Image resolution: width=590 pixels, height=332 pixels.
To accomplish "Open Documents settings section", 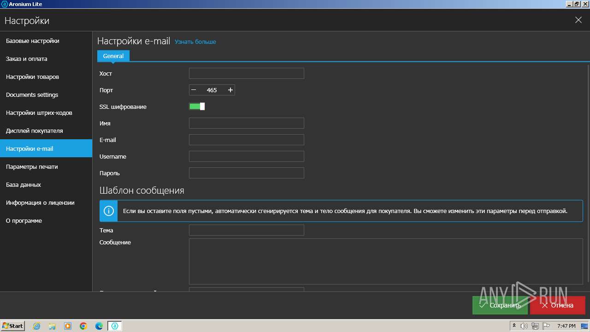I will (x=46, y=95).
